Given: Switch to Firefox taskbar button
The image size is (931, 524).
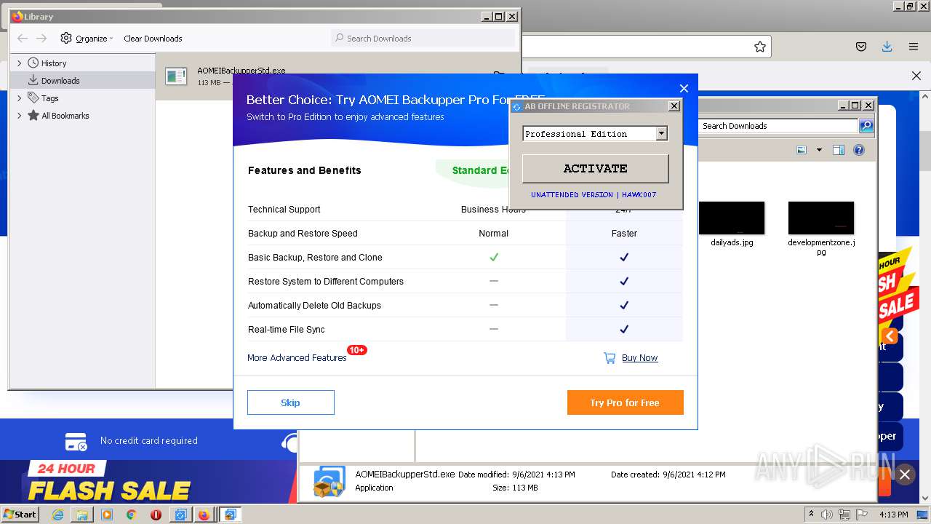Looking at the screenshot, I should click(204, 515).
